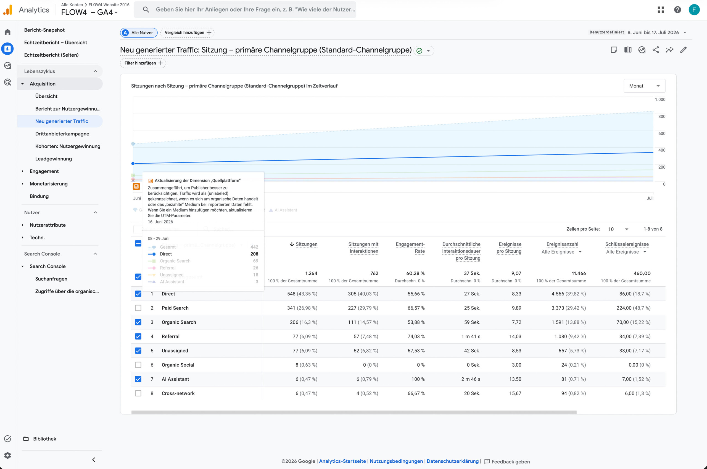The height and width of the screenshot is (469, 707).
Task: Open Schlüsselereignisse Alle Ereignisse dropdown
Action: coord(626,252)
